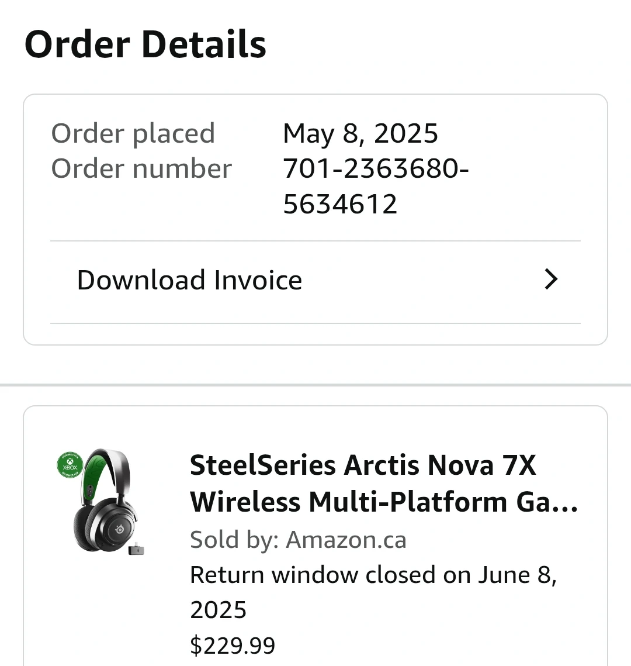Tap the Order number label

tap(141, 169)
